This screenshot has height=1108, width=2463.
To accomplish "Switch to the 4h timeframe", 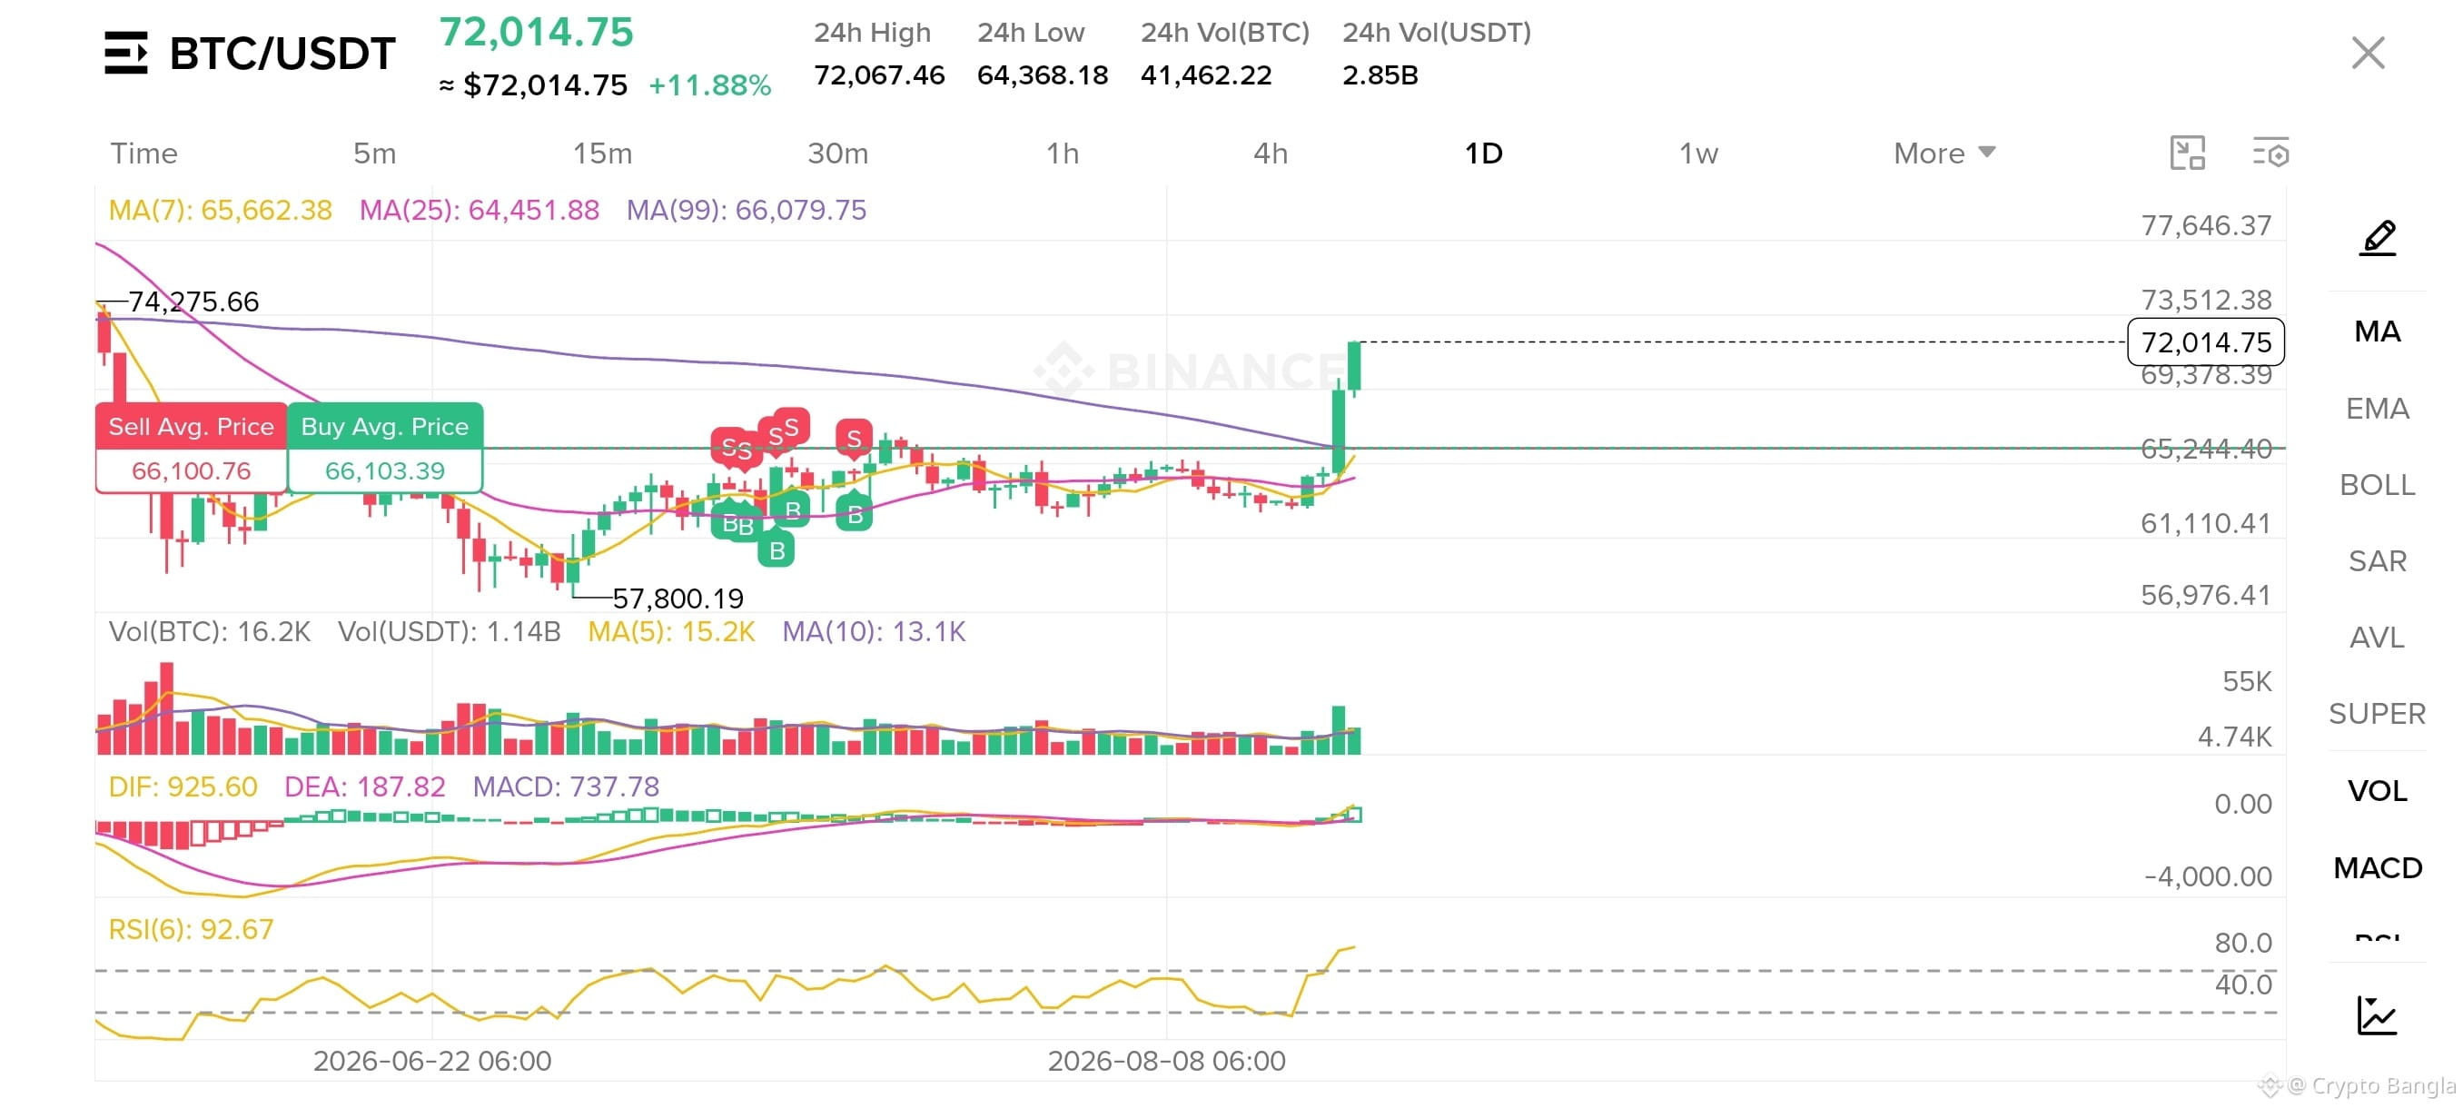I will coord(1271,153).
